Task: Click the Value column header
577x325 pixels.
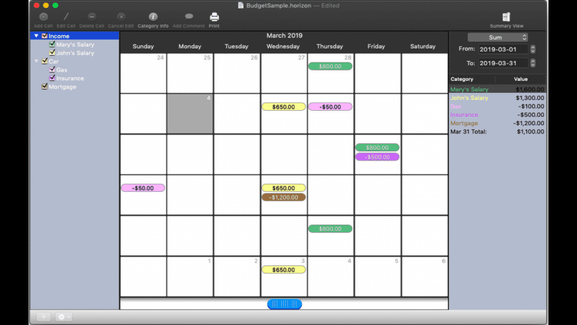Action: coord(521,79)
